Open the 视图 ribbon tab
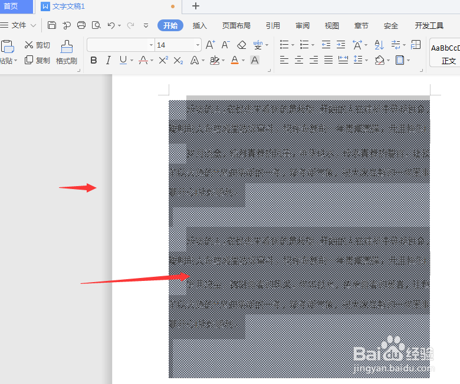This screenshot has width=460, height=384. coord(332,25)
